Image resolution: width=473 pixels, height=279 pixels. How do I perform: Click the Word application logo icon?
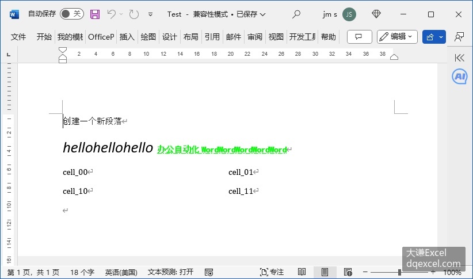[14, 14]
